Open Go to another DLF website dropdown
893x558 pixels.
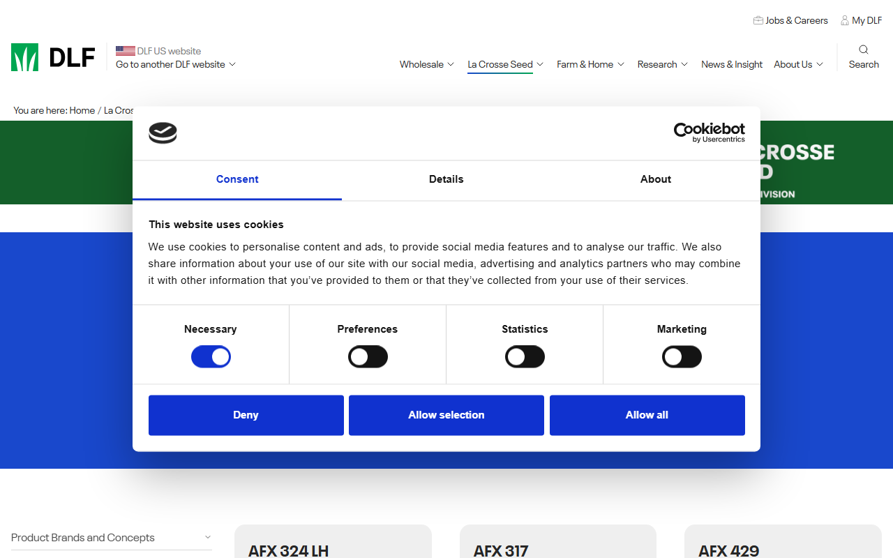[176, 64]
